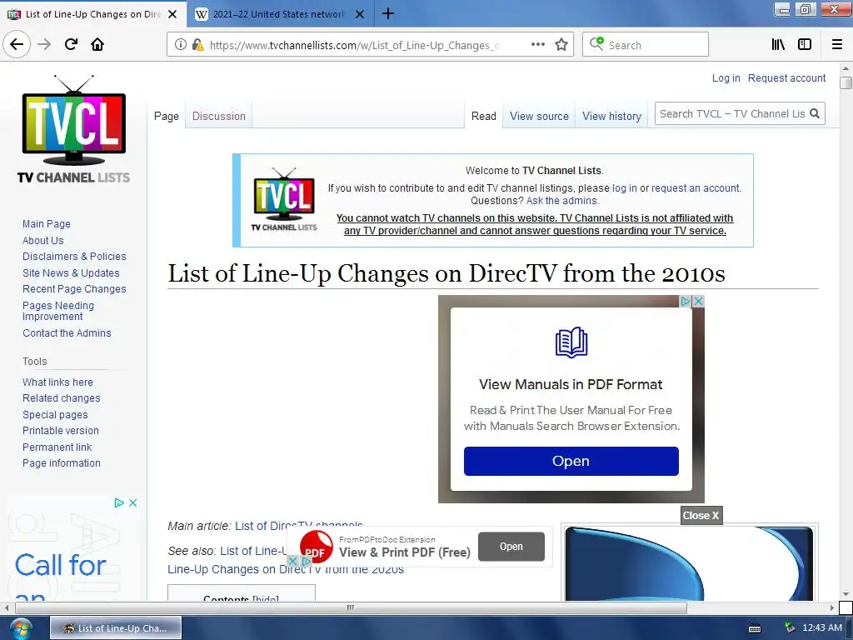Open the browser home page
Image resolution: width=853 pixels, height=640 pixels.
pyautogui.click(x=97, y=44)
